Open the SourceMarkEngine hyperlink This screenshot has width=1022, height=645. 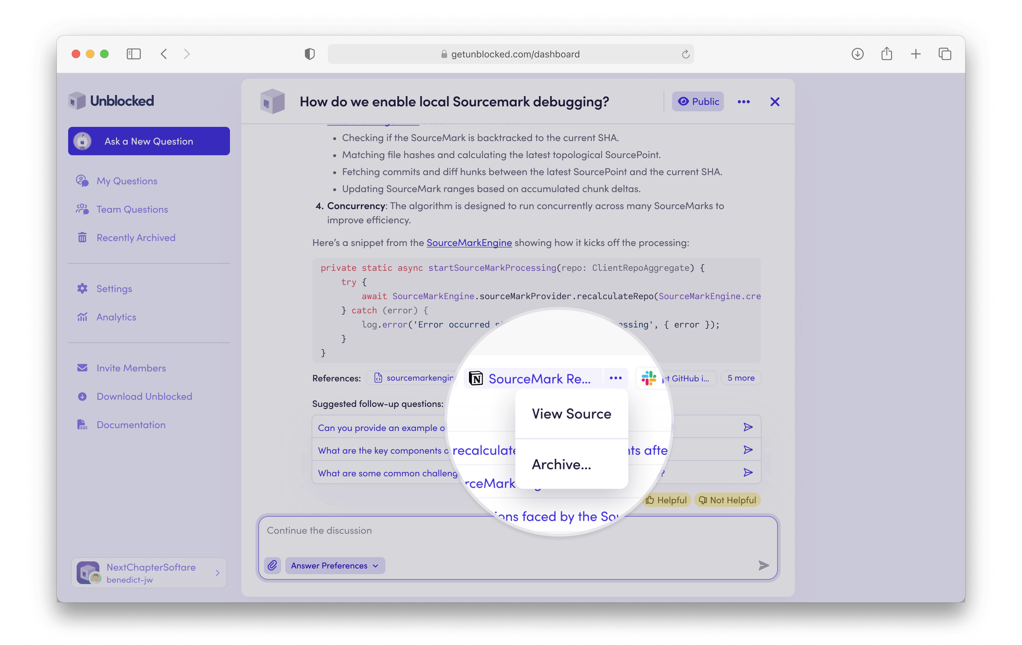468,243
